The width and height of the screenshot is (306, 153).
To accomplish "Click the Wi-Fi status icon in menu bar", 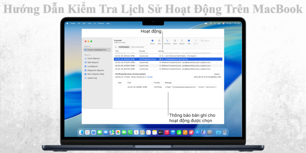I will coord(211,23).
